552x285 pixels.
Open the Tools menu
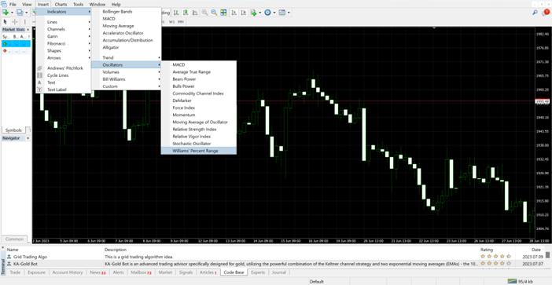point(78,4)
